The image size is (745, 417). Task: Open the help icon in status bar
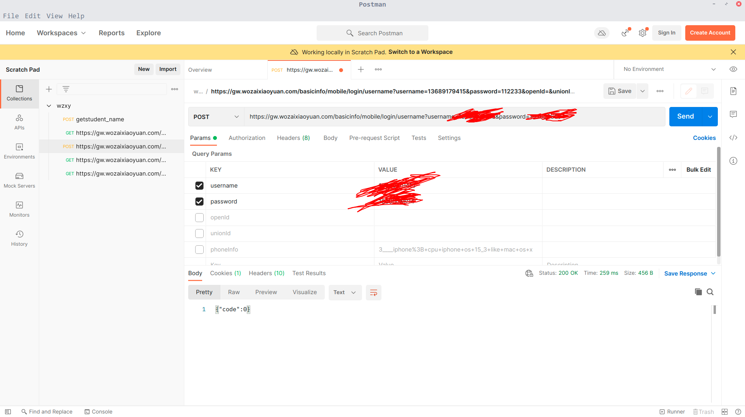coord(738,412)
